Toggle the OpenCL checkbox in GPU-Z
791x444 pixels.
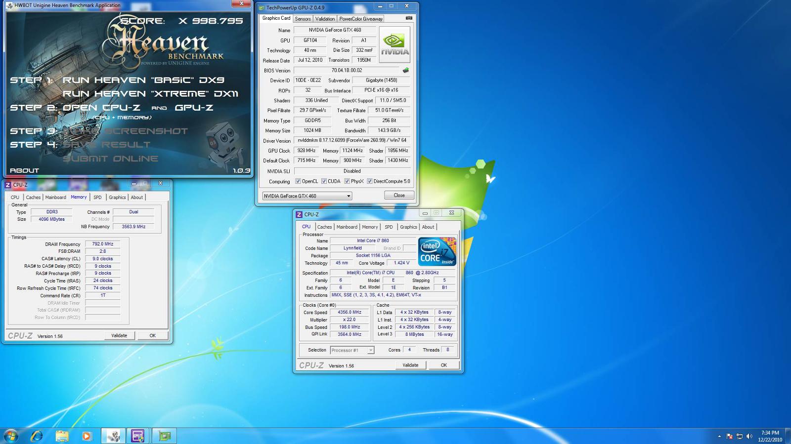pyautogui.click(x=298, y=181)
